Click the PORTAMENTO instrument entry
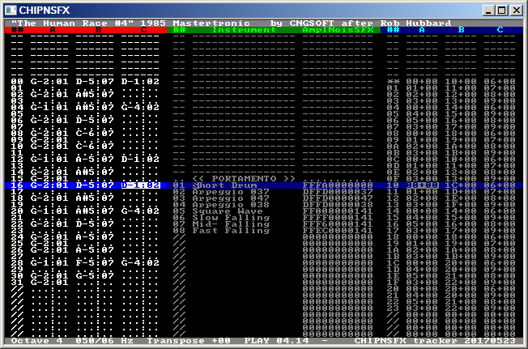The height and width of the screenshot is (349, 528). click(243, 177)
